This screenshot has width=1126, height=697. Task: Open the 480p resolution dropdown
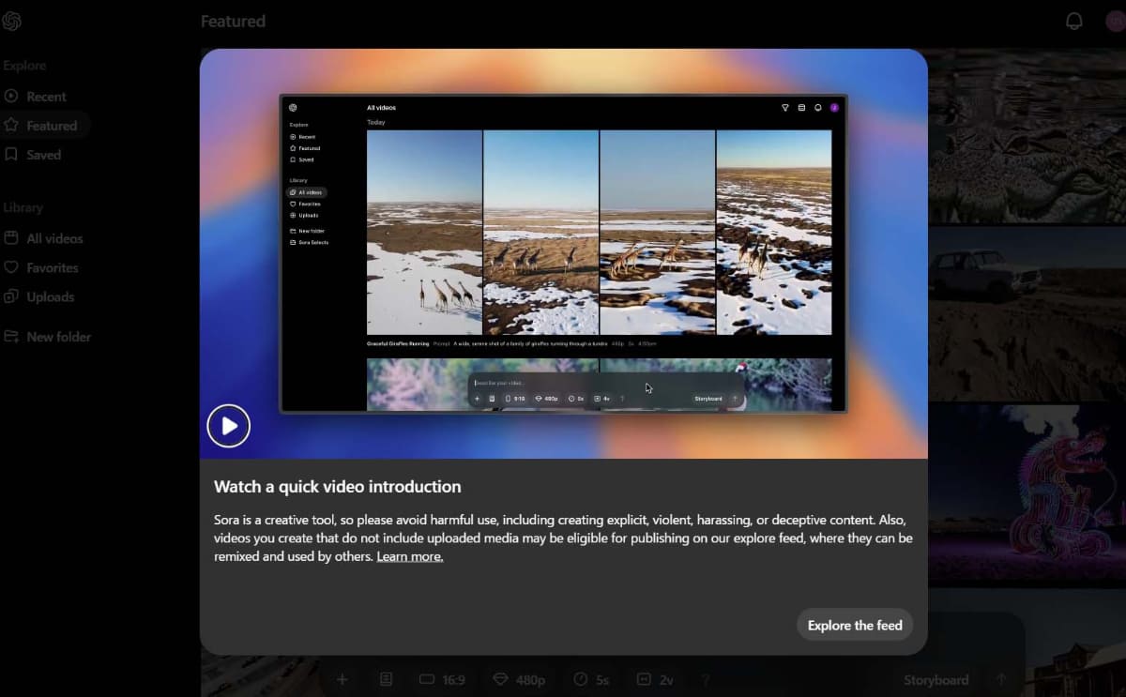[x=519, y=680]
